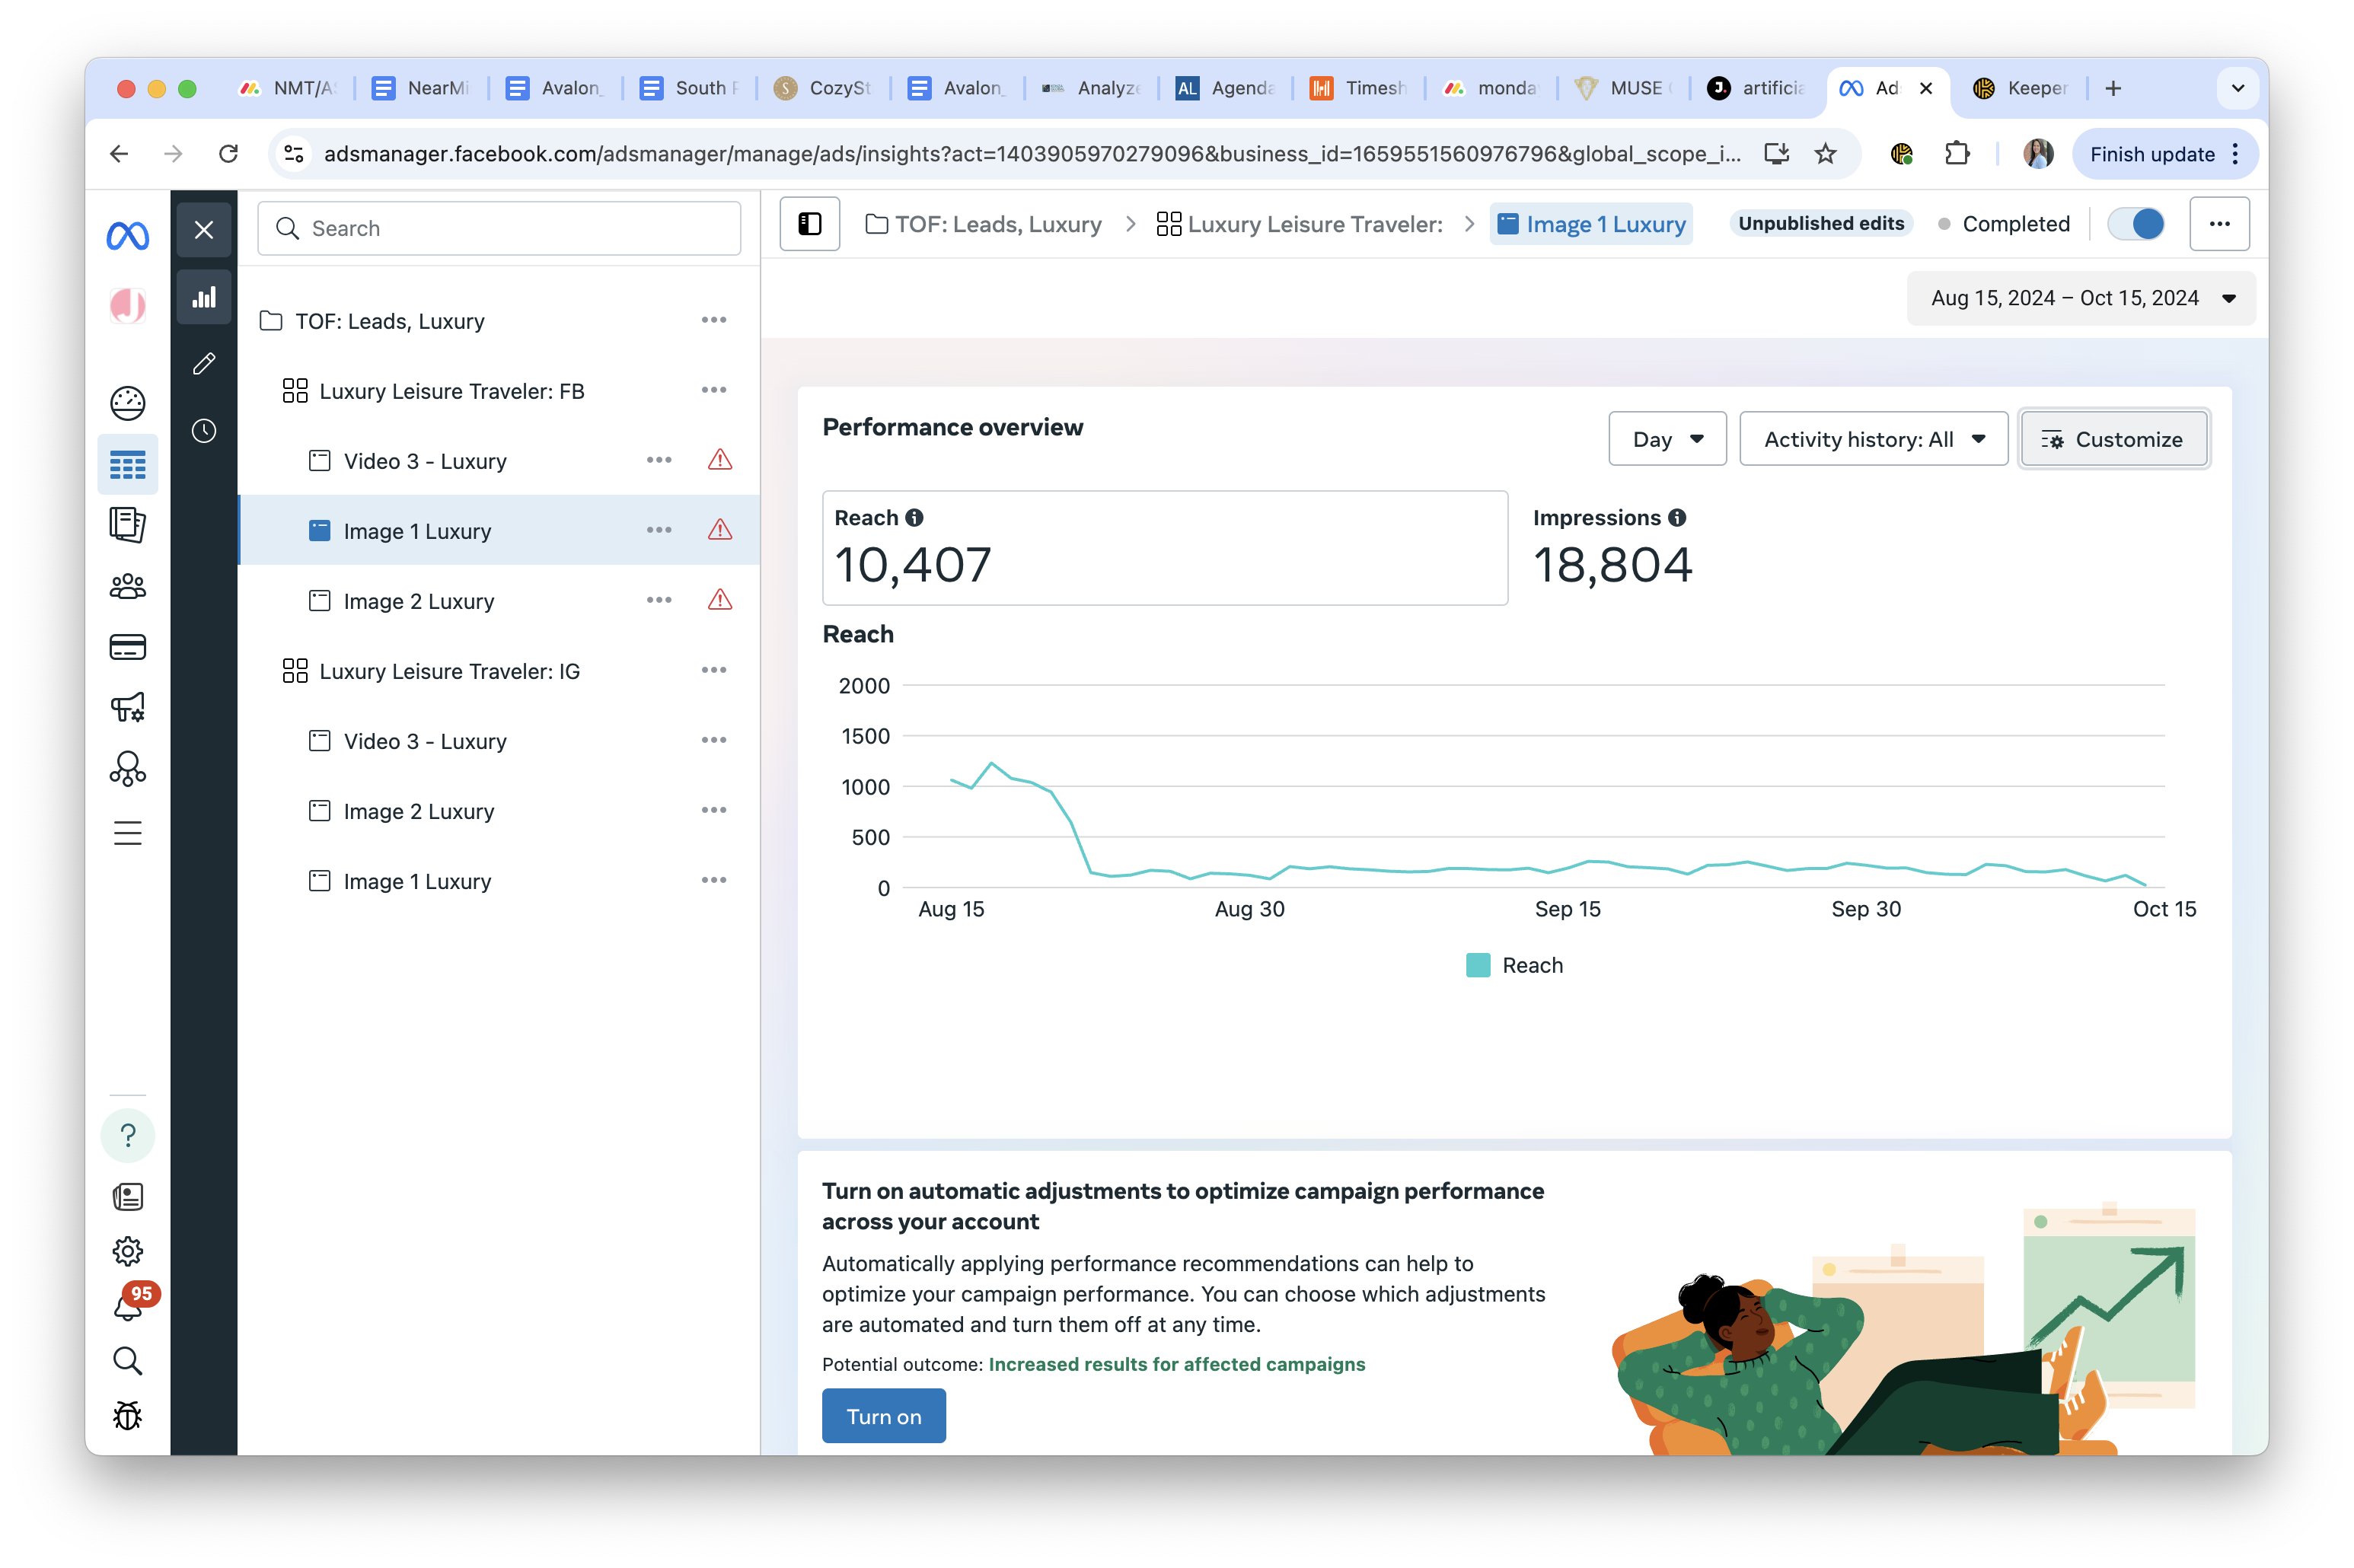Open Audiences people icon

[128, 586]
